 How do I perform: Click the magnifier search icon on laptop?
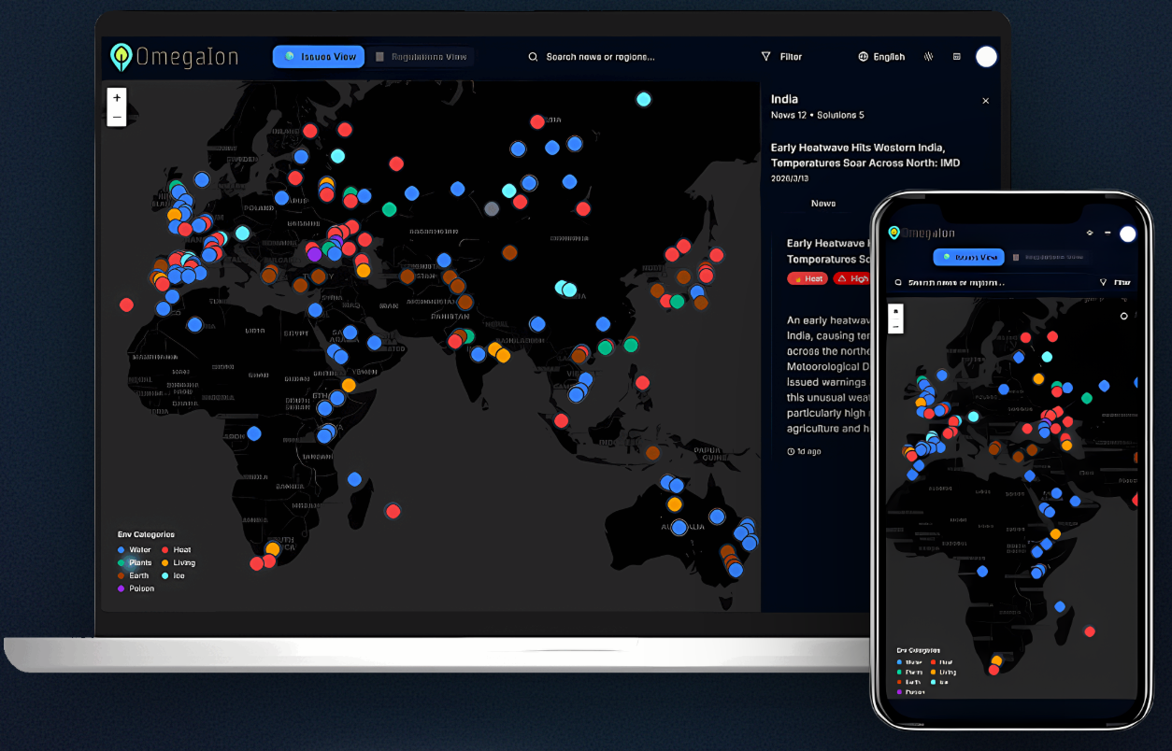coord(533,57)
